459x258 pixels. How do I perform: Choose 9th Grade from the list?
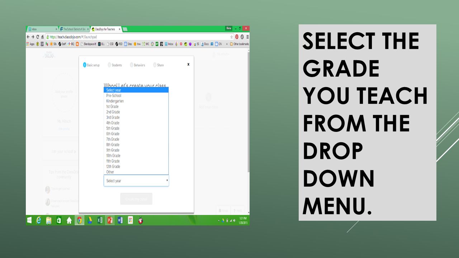tap(136, 150)
